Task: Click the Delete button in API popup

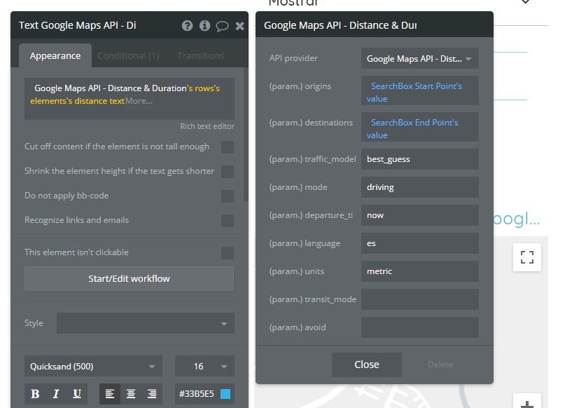Action: tap(440, 365)
